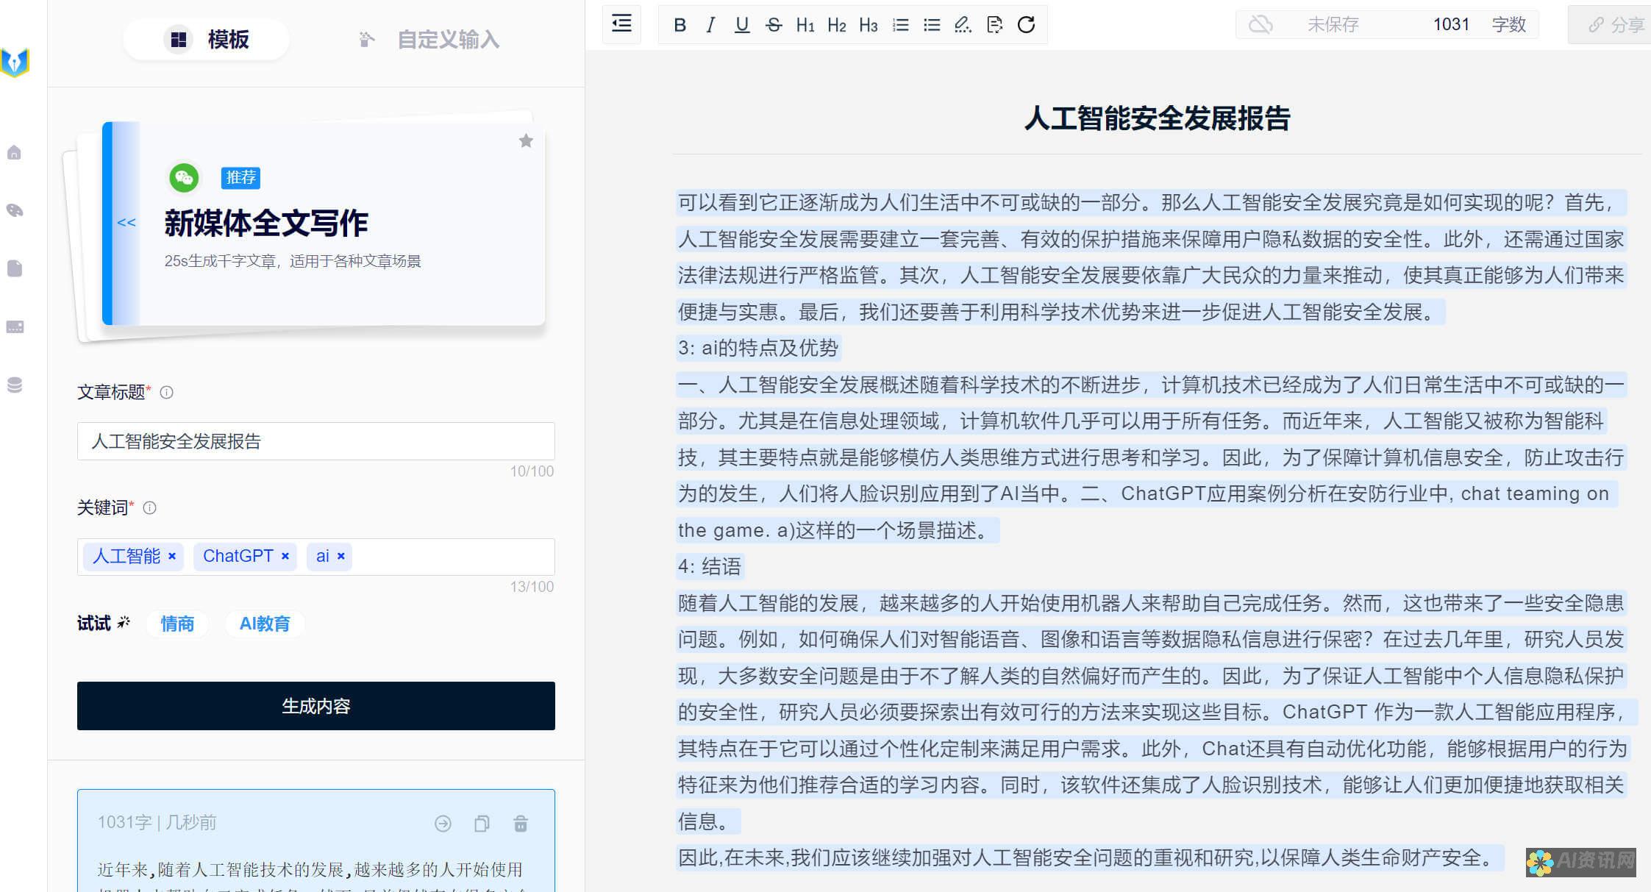Image resolution: width=1651 pixels, height=892 pixels.
Task: Set heading level H2
Action: click(x=836, y=25)
